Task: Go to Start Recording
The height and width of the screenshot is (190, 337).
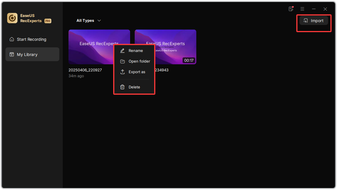Action: (x=32, y=39)
